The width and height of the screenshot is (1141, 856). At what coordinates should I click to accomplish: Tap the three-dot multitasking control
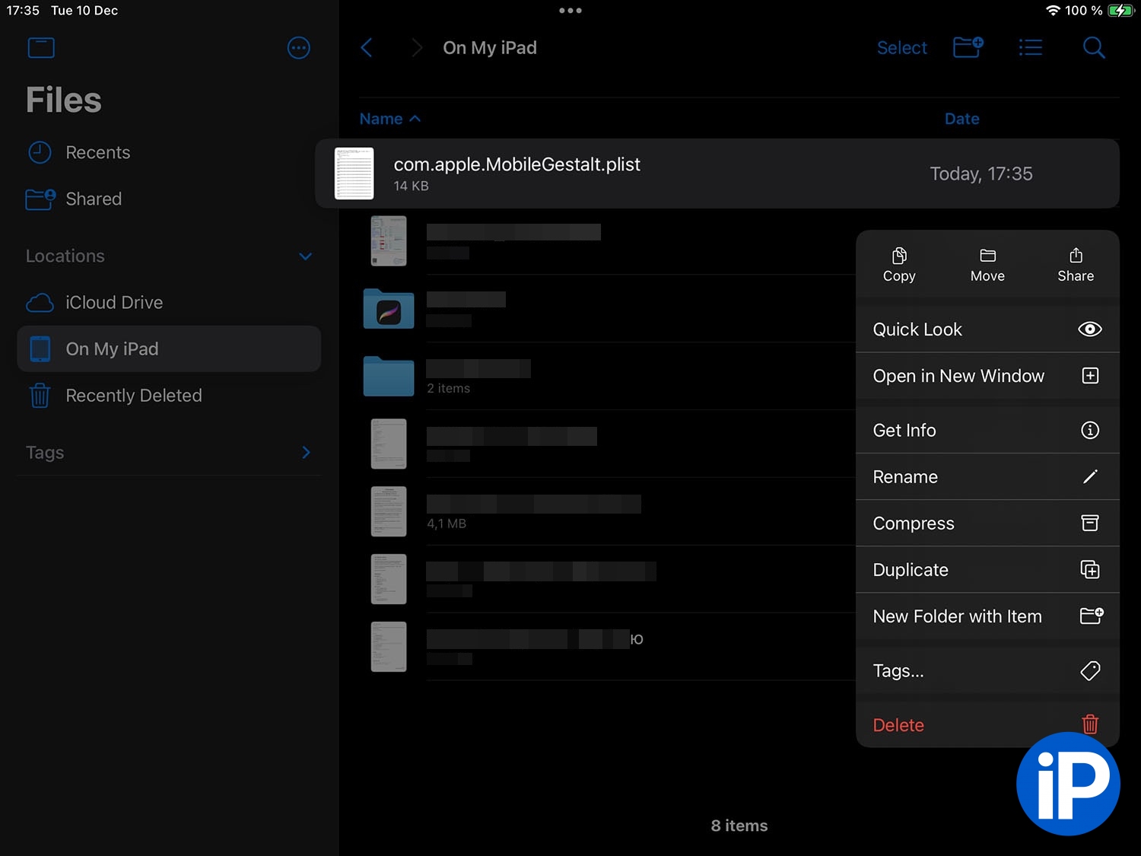click(570, 11)
